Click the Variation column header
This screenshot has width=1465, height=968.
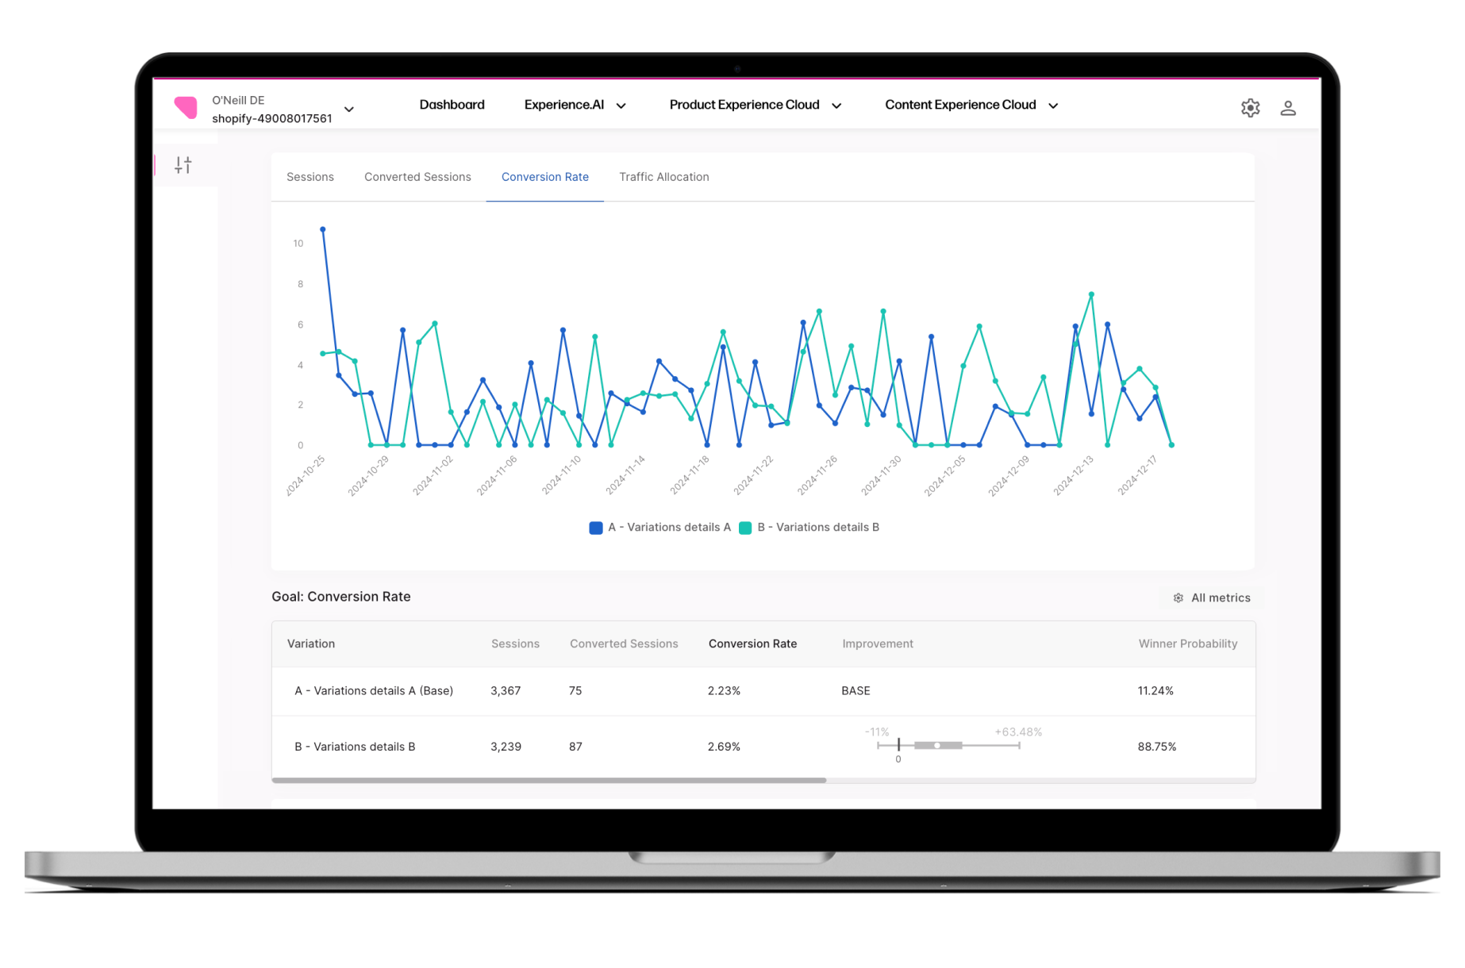tap(311, 643)
